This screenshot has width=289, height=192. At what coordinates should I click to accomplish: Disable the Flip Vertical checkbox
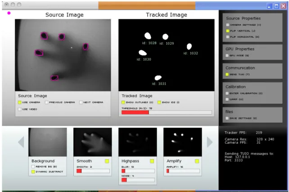tap(228, 31)
